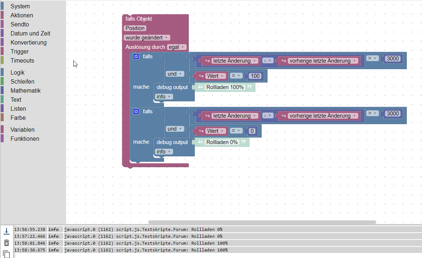This screenshot has height=258, width=422.
Task: Clear the log with trash icon
Action: (x=7, y=243)
